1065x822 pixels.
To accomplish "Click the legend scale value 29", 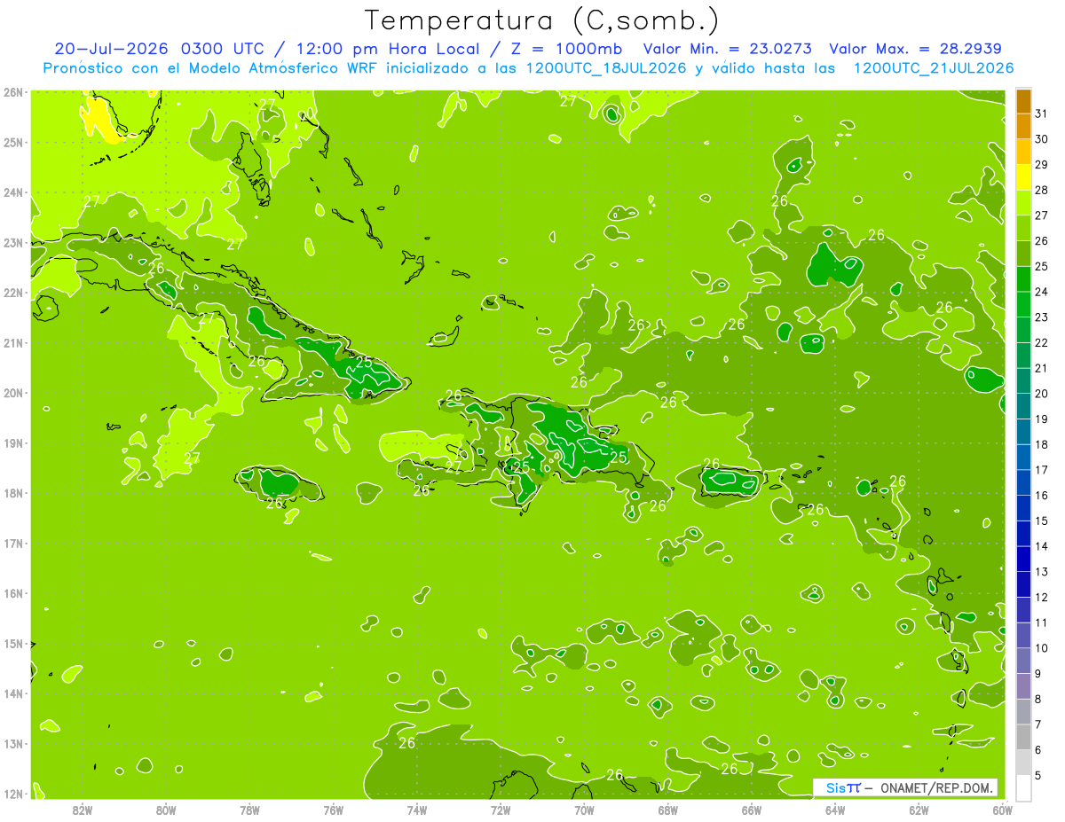I will pos(1042,165).
